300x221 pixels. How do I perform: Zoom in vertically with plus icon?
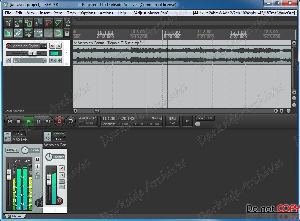click(294, 98)
